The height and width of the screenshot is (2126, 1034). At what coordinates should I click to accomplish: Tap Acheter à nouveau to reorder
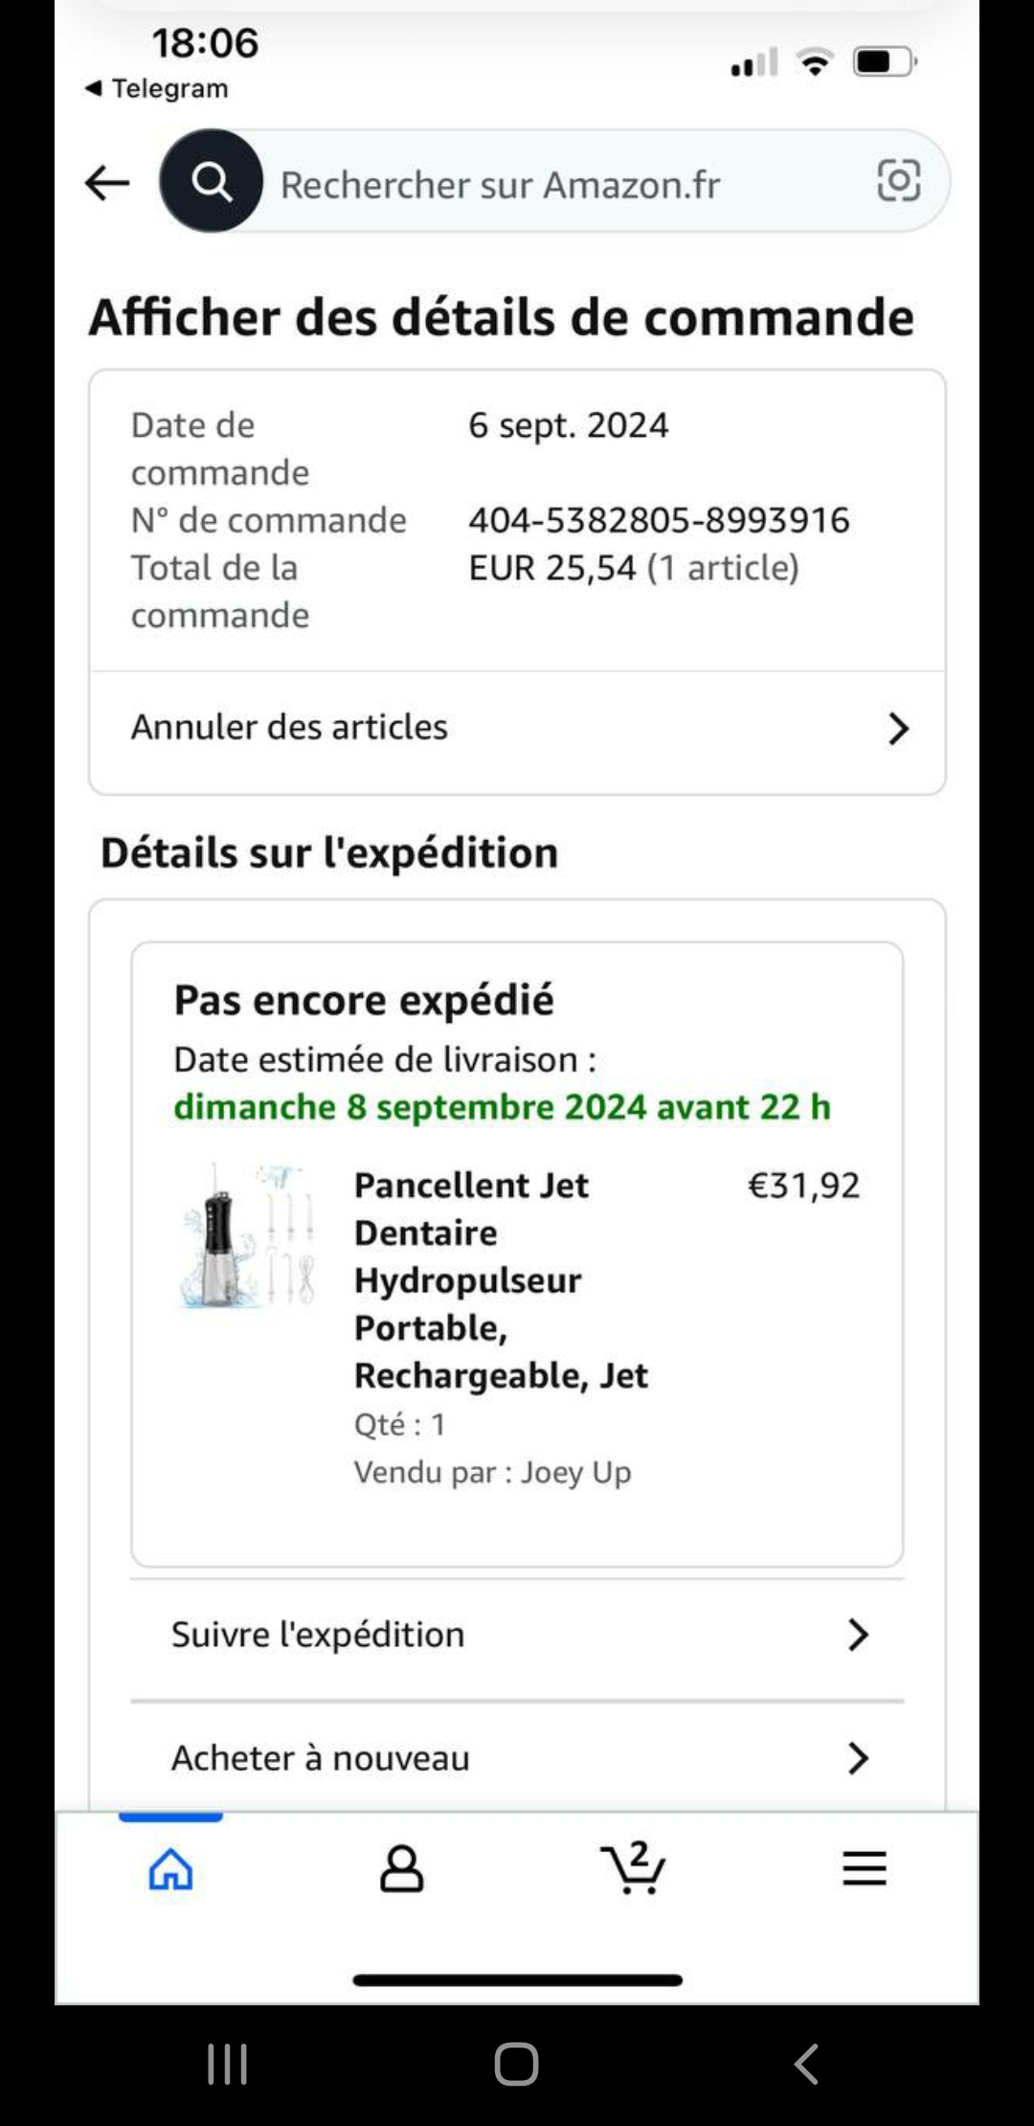pyautogui.click(x=321, y=1758)
